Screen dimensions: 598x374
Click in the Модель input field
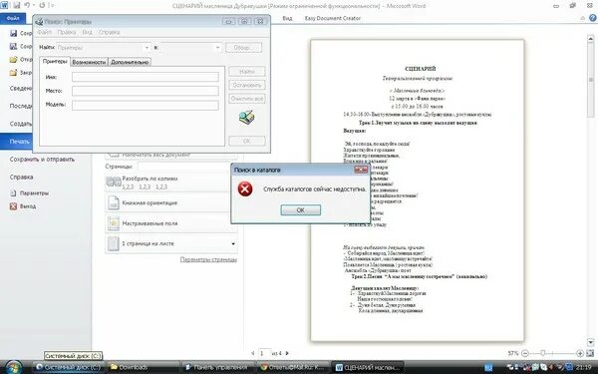point(146,105)
